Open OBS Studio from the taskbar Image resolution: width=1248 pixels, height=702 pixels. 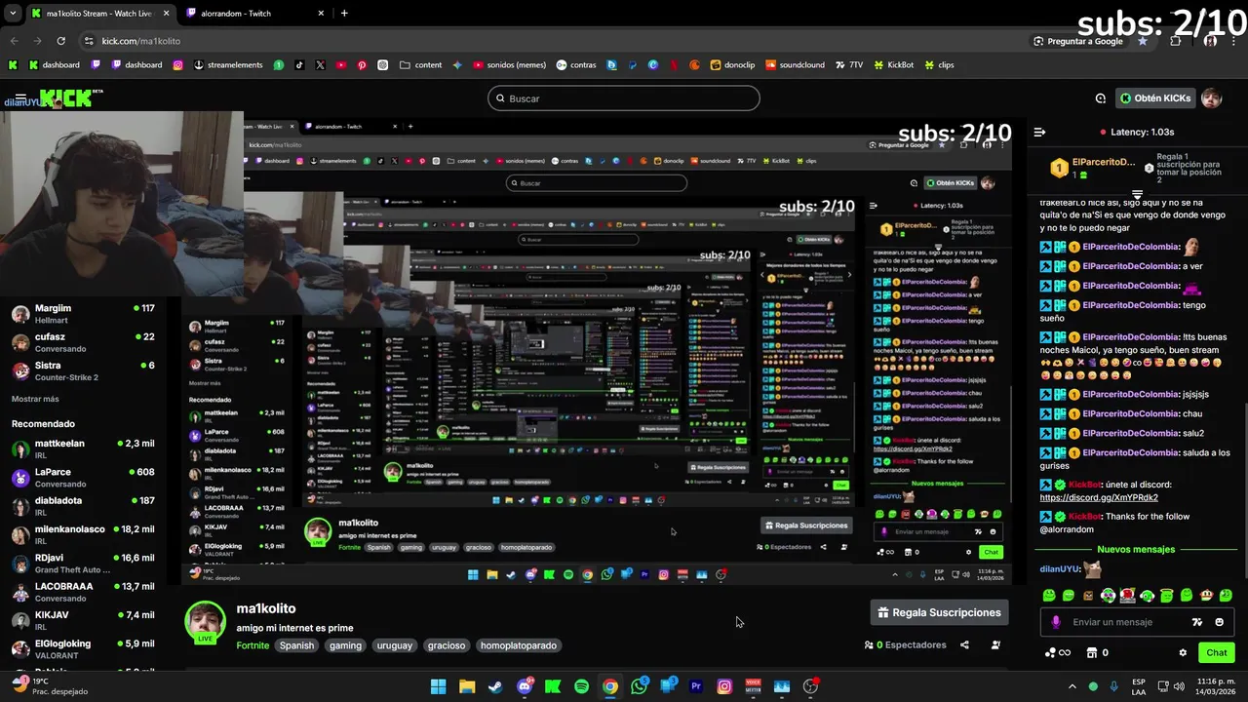pos(810,686)
